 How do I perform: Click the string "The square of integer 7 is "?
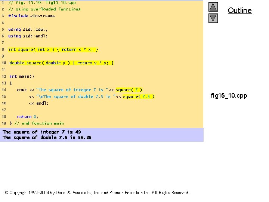tap(72, 90)
